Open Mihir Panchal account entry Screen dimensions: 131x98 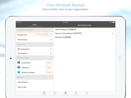35,40
